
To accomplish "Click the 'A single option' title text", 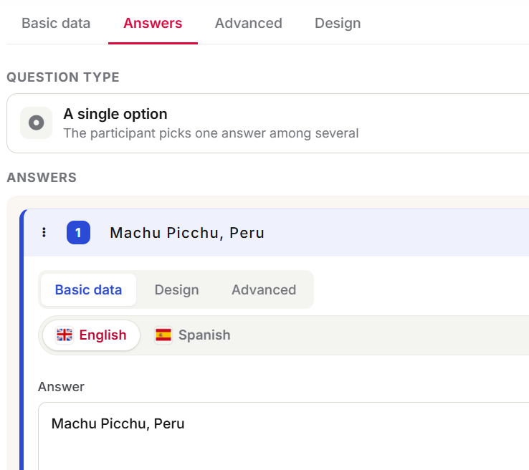I will point(115,115).
